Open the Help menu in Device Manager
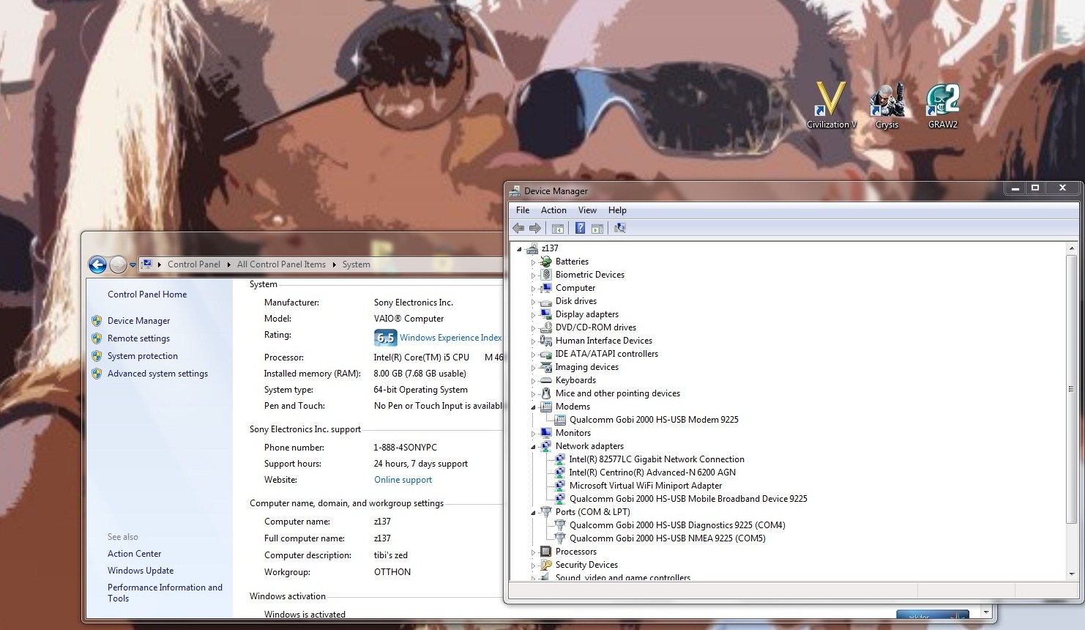 pyautogui.click(x=617, y=210)
